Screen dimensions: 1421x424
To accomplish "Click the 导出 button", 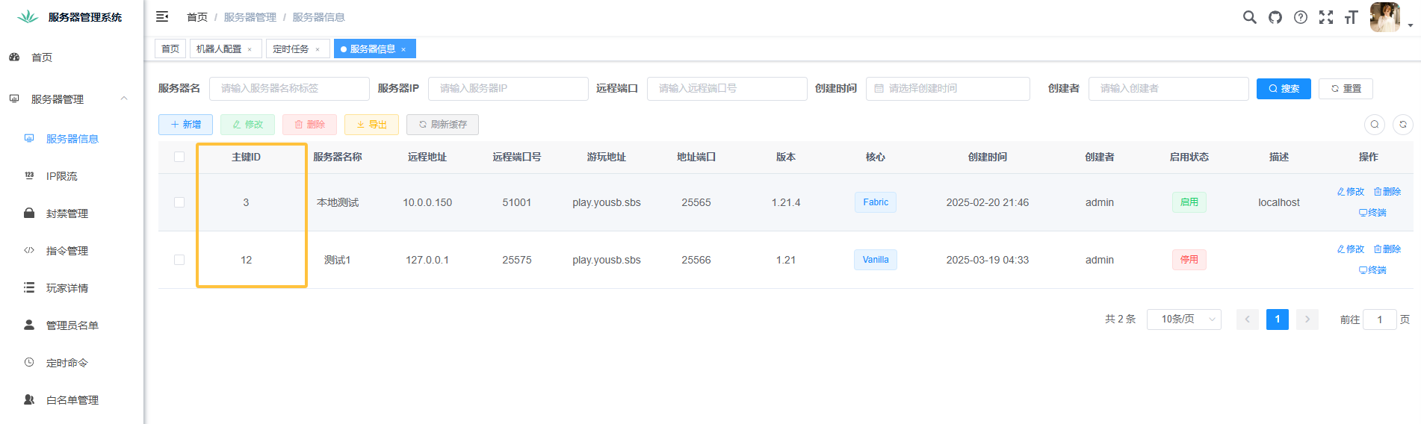I will (x=371, y=125).
